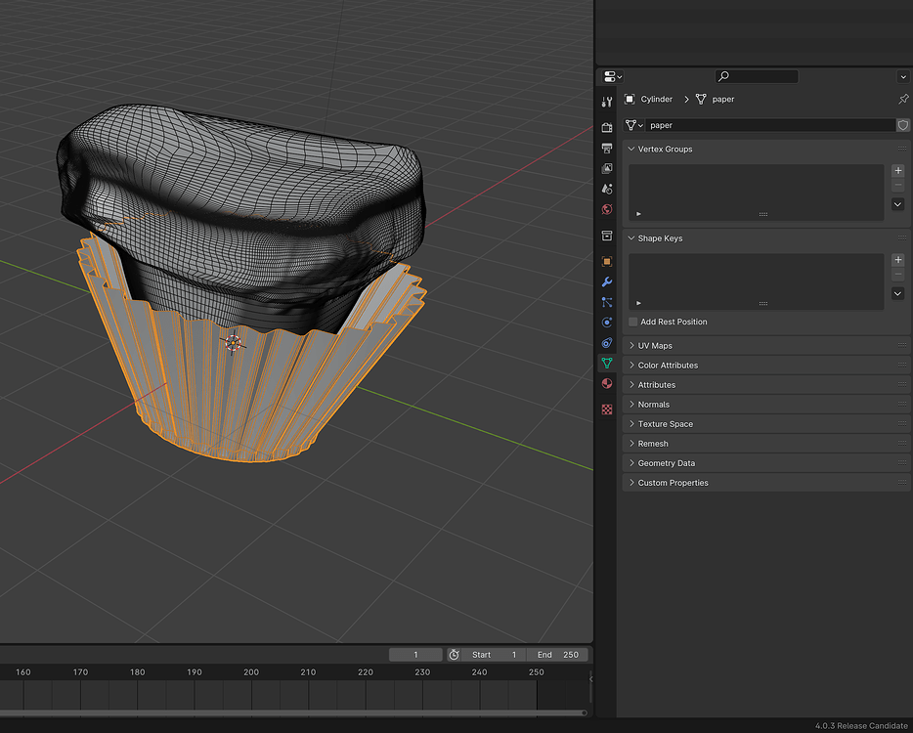Expand the Remesh panel
Viewport: 913px width, 733px height.
(x=631, y=444)
